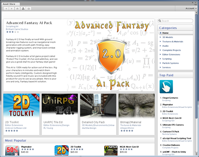Click the search input field
Image resolution: width=199 pixels, height=157 pixels.
tap(175, 21)
